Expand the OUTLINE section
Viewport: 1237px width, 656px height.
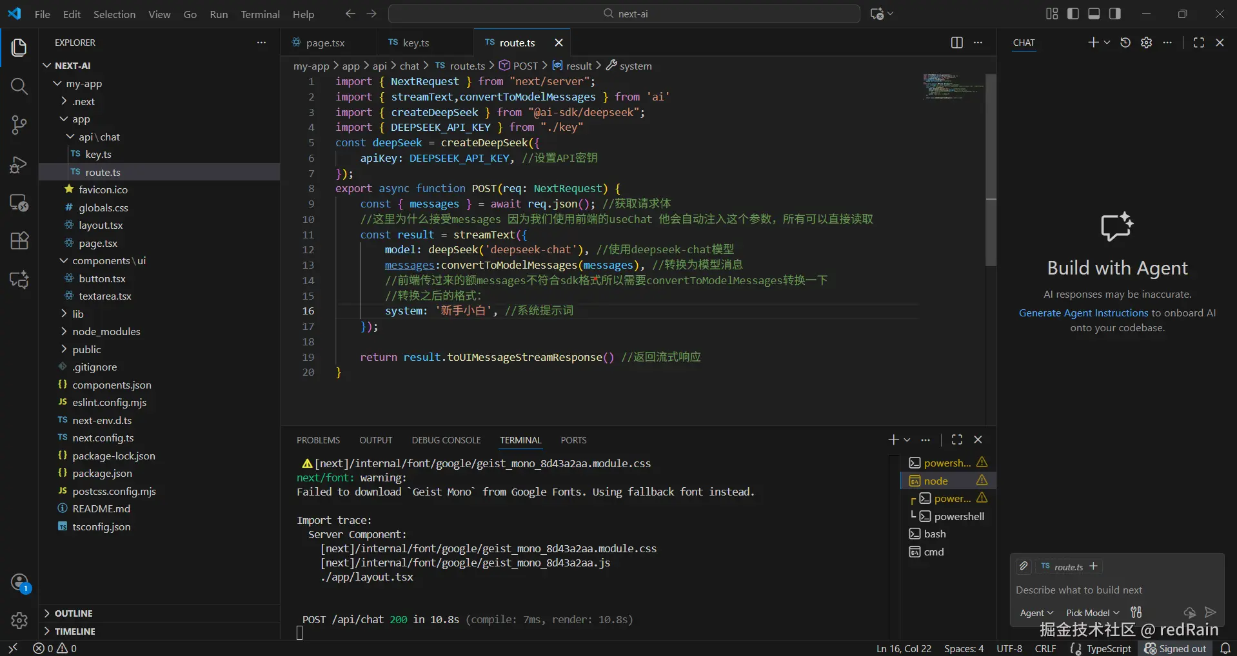coord(74,613)
